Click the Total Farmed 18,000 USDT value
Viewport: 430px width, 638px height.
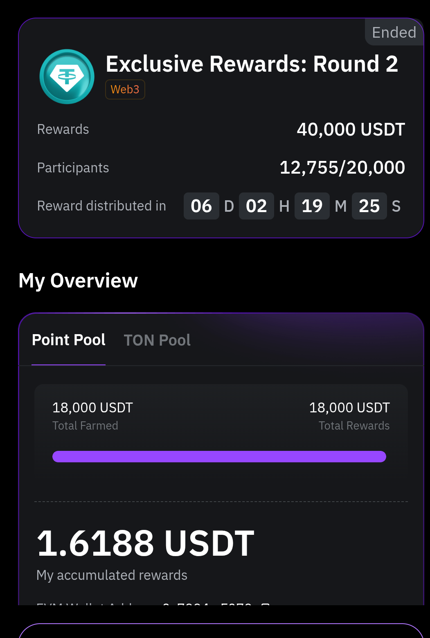coord(93,408)
